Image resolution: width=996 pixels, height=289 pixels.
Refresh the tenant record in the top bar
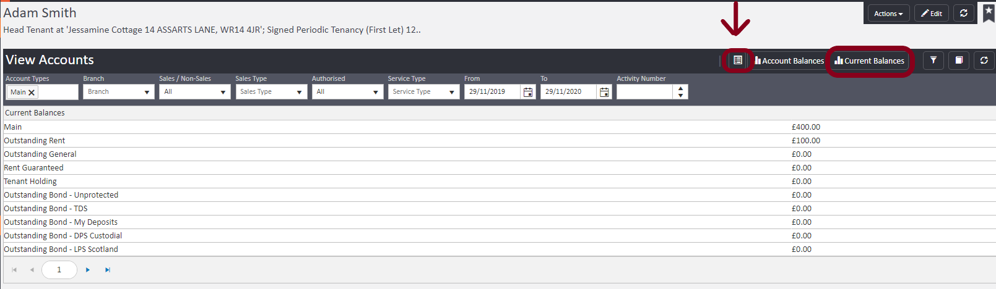(x=963, y=13)
